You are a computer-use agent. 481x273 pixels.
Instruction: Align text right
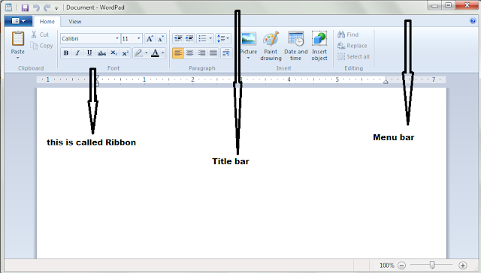(x=201, y=53)
